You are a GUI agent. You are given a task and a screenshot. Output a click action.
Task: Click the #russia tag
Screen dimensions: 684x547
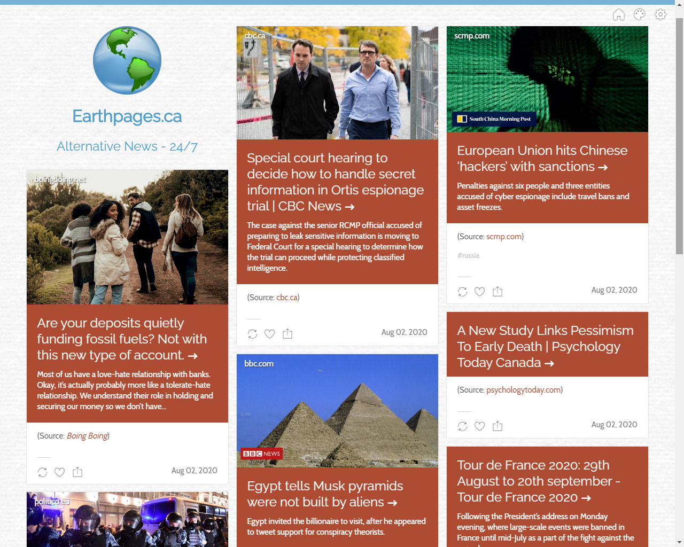pos(468,256)
